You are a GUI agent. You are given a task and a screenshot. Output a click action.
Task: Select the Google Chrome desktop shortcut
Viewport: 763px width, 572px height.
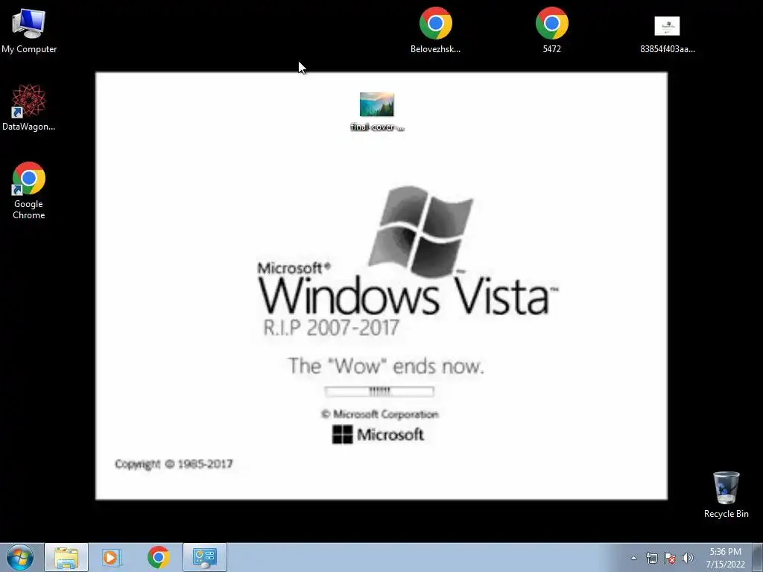pos(29,191)
